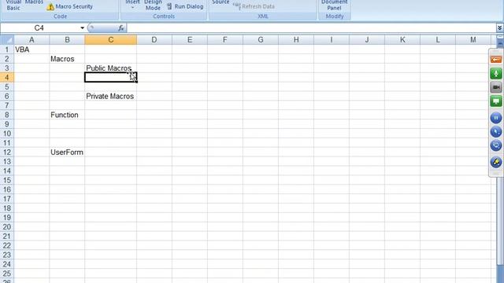
Task: Toggle the webcam in recorder panel
Action: click(x=496, y=87)
